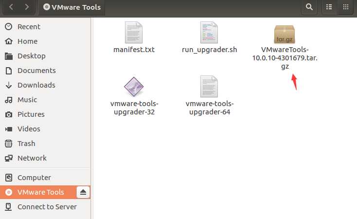The width and height of the screenshot is (357, 219).
Task: Click the VMware Tools path bar button
Action: 71,7
